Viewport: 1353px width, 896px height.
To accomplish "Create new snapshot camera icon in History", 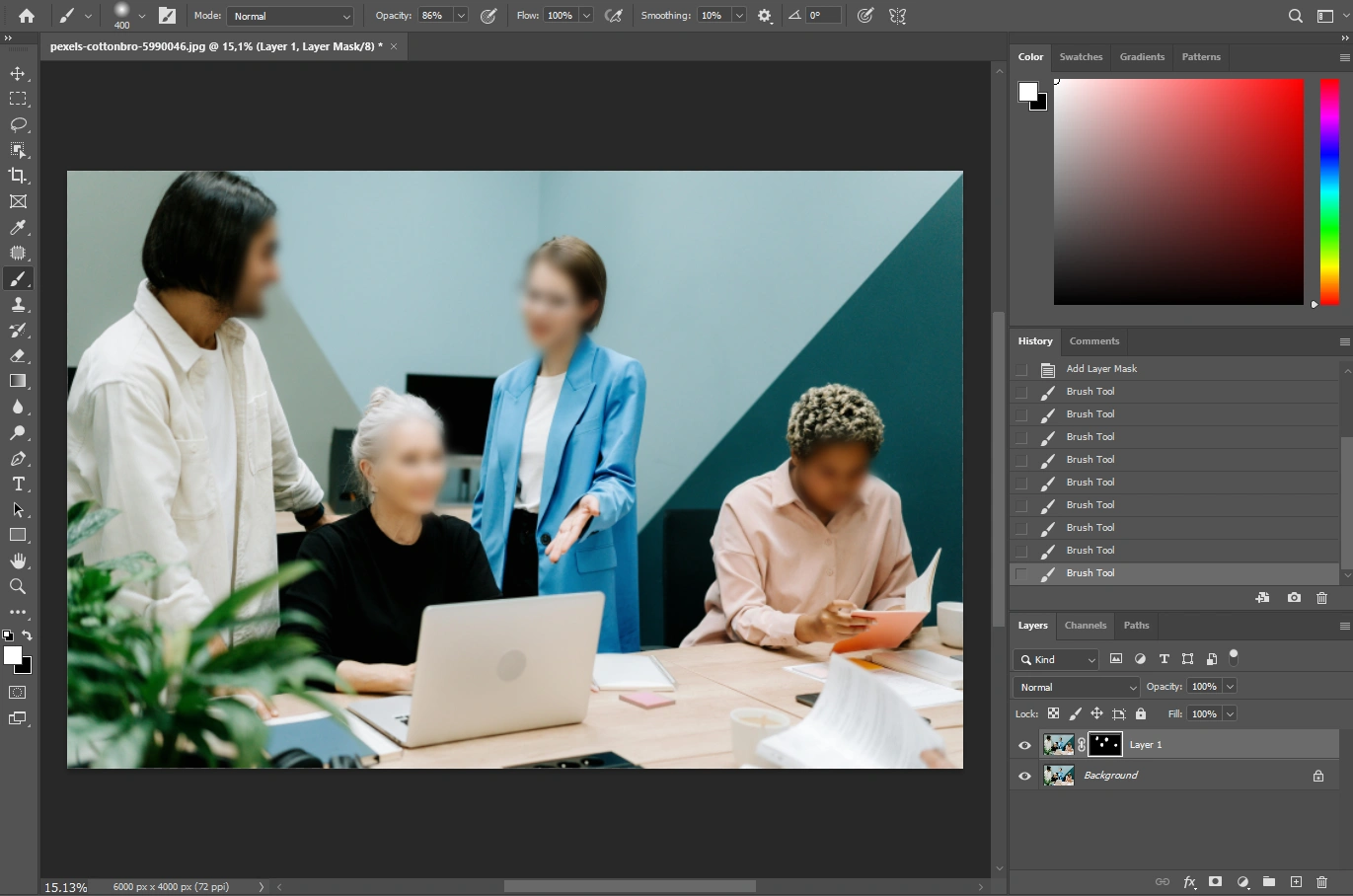I will pos(1294,598).
